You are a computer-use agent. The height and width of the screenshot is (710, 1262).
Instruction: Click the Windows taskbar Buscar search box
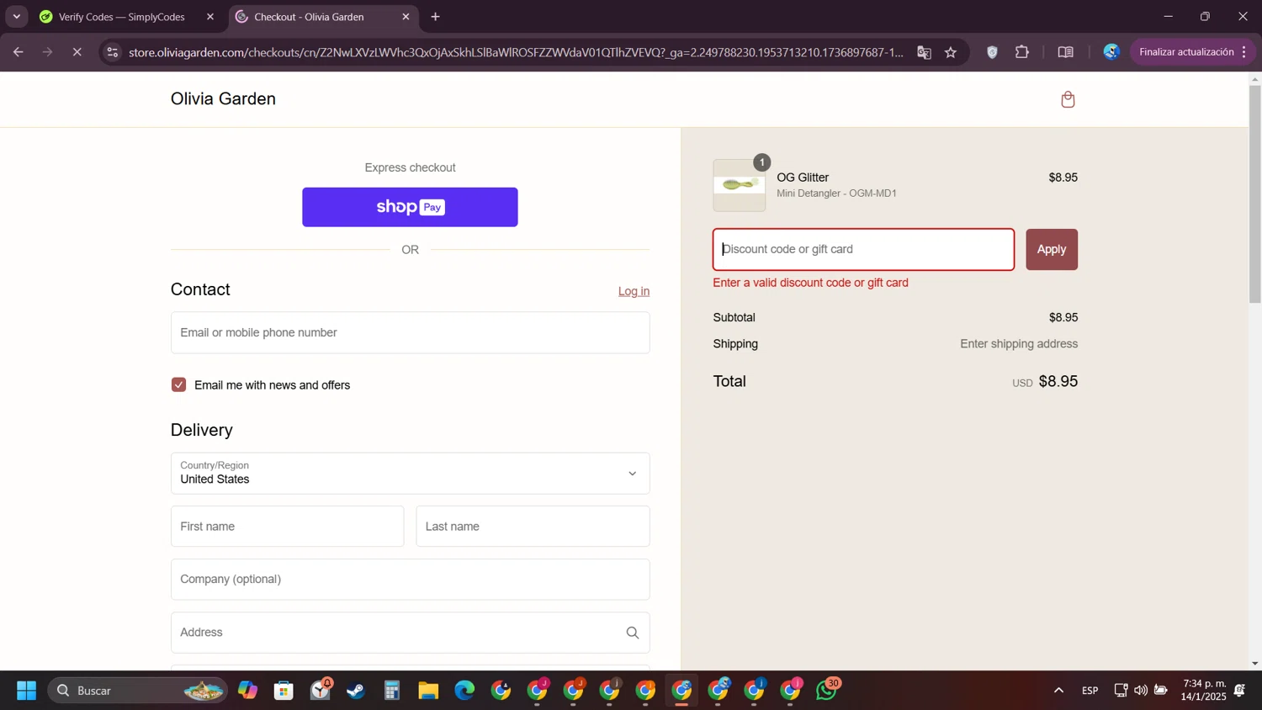point(137,691)
